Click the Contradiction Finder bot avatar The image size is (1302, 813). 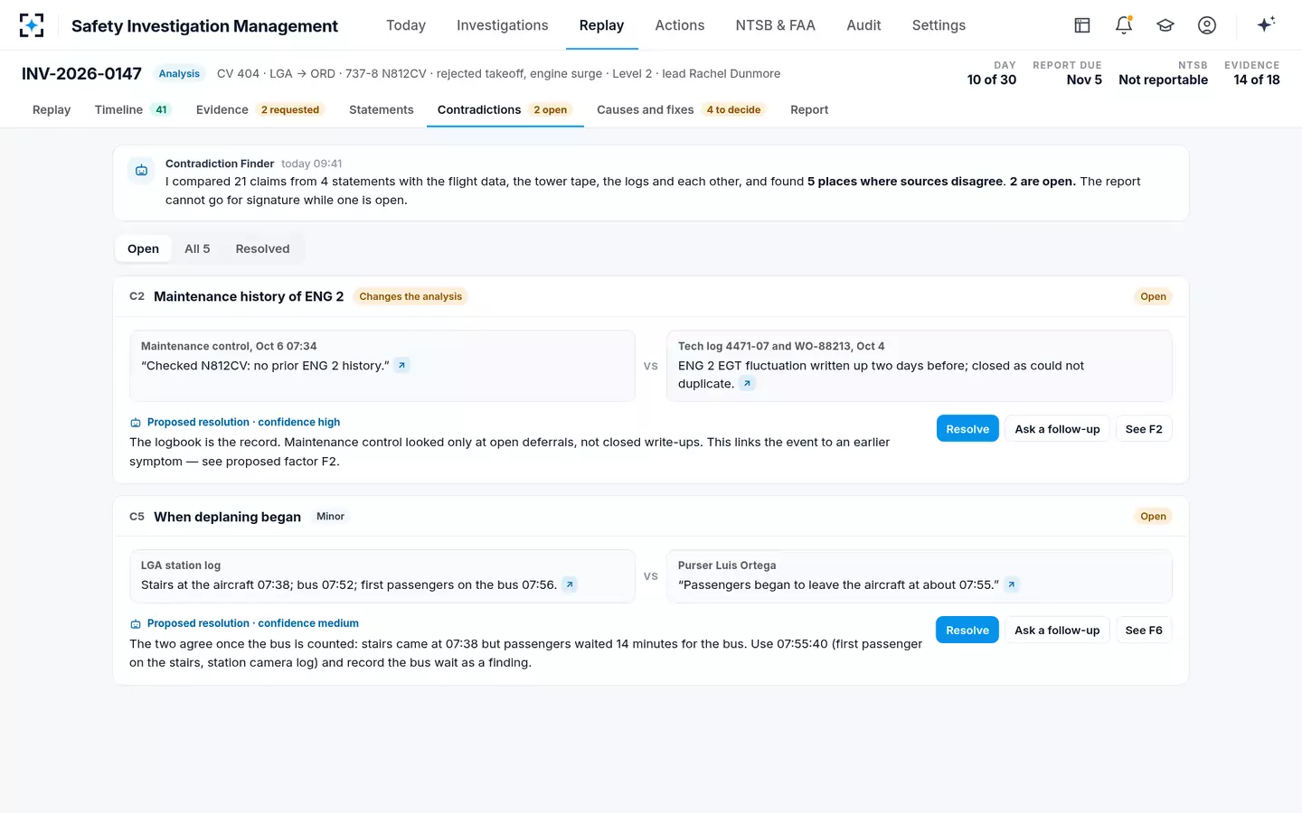click(142, 171)
